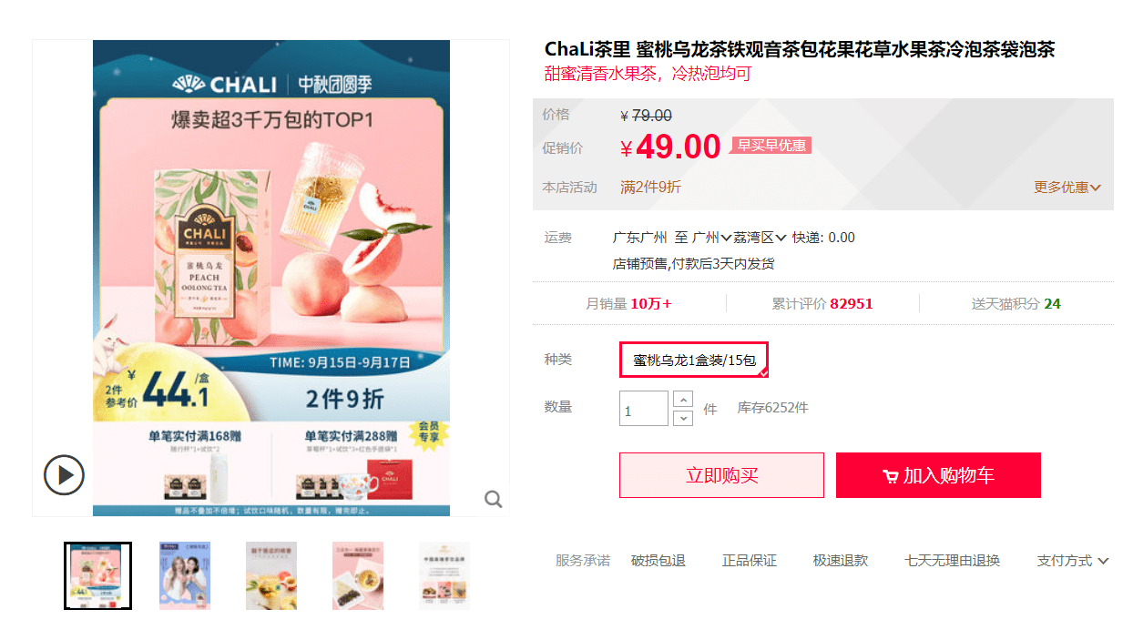This screenshot has height=640, width=1133.
Task: Open the 广州 city dropdown
Action: pyautogui.click(x=711, y=238)
